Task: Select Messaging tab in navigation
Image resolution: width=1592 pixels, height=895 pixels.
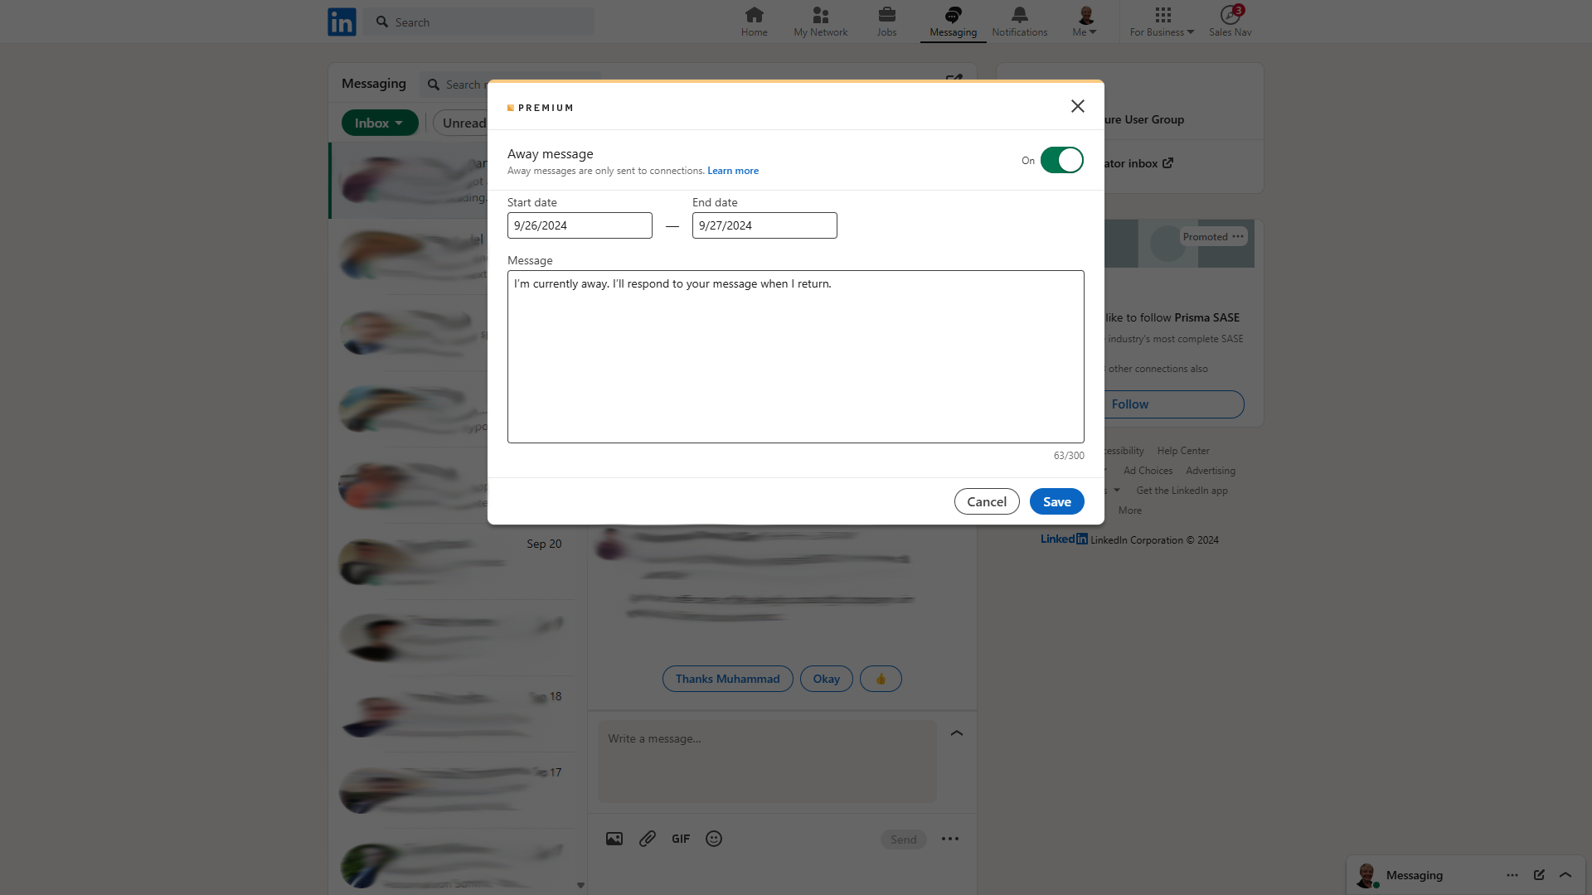Action: point(953,21)
